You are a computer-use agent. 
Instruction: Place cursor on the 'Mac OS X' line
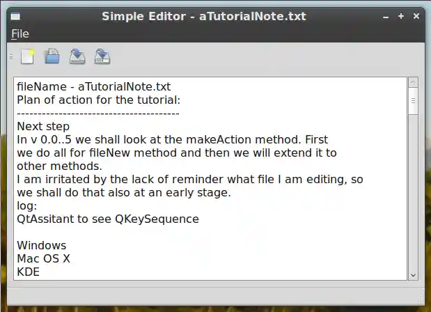point(44,258)
